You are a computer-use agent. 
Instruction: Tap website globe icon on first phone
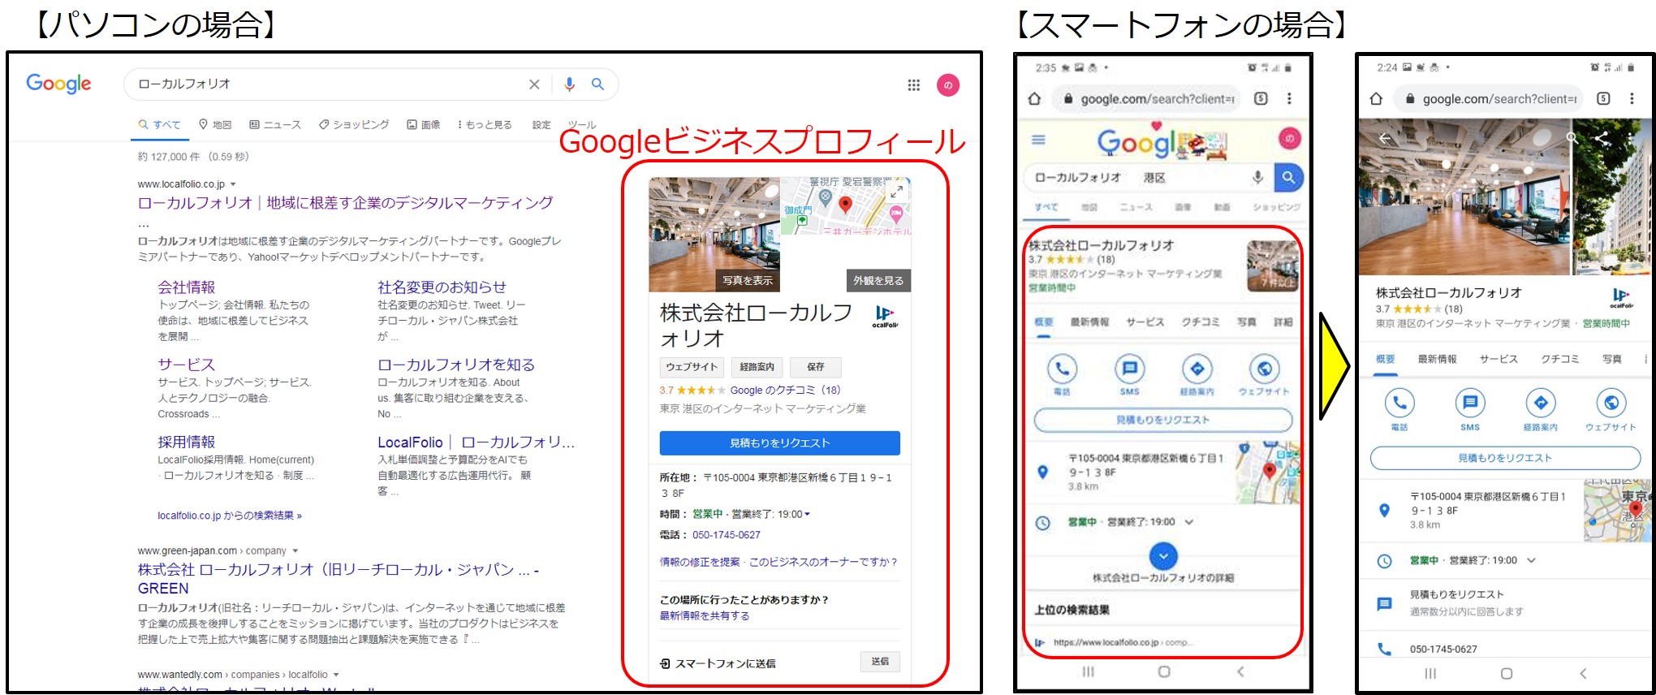pyautogui.click(x=1264, y=369)
